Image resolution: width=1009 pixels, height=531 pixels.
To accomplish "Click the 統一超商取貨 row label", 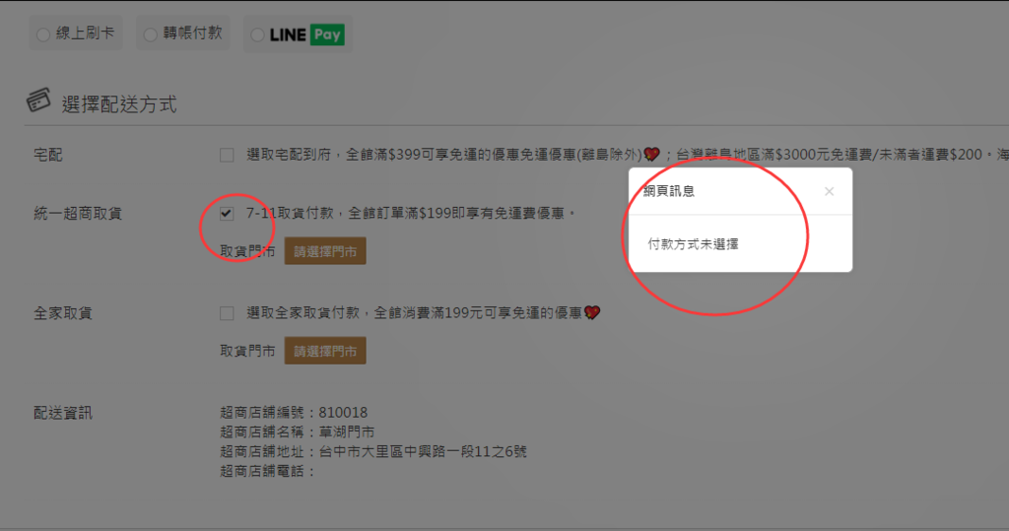I will 78,214.
